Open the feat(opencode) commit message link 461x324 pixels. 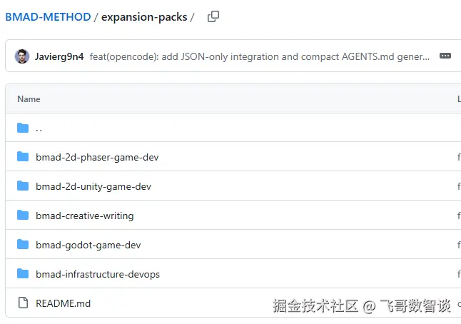[x=260, y=56]
